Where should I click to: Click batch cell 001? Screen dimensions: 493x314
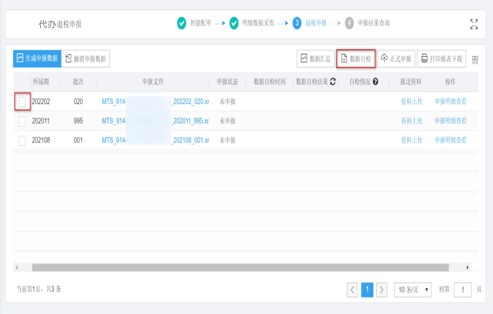[x=79, y=140]
